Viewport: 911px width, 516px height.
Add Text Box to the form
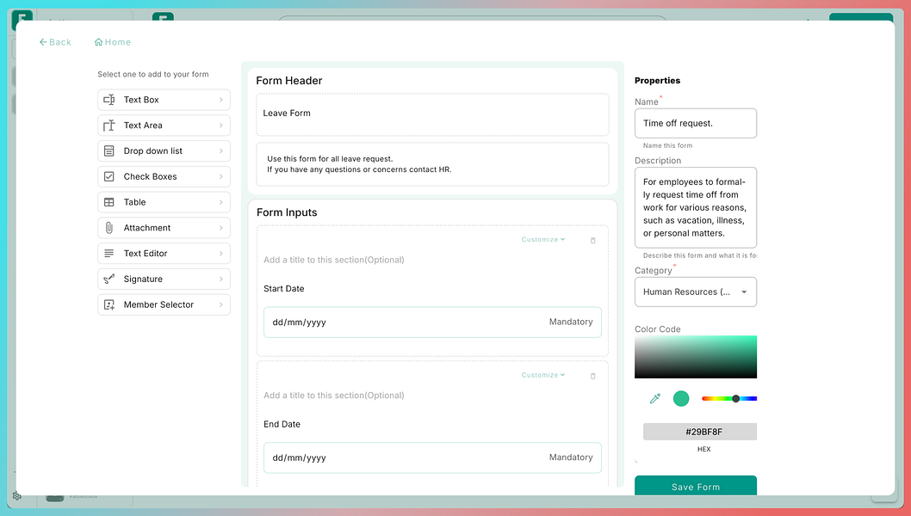tap(164, 100)
